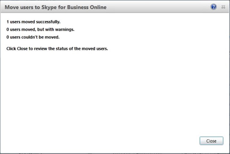230x154 pixels.
Task: Click the dialog title 'Move users to Skype for Business Online'
Action: click(56, 7)
